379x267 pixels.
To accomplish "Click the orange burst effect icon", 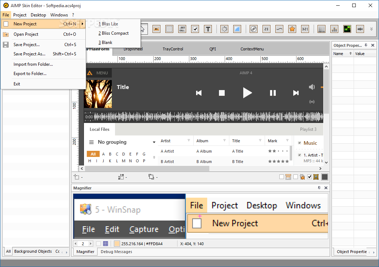I will point(302,177).
